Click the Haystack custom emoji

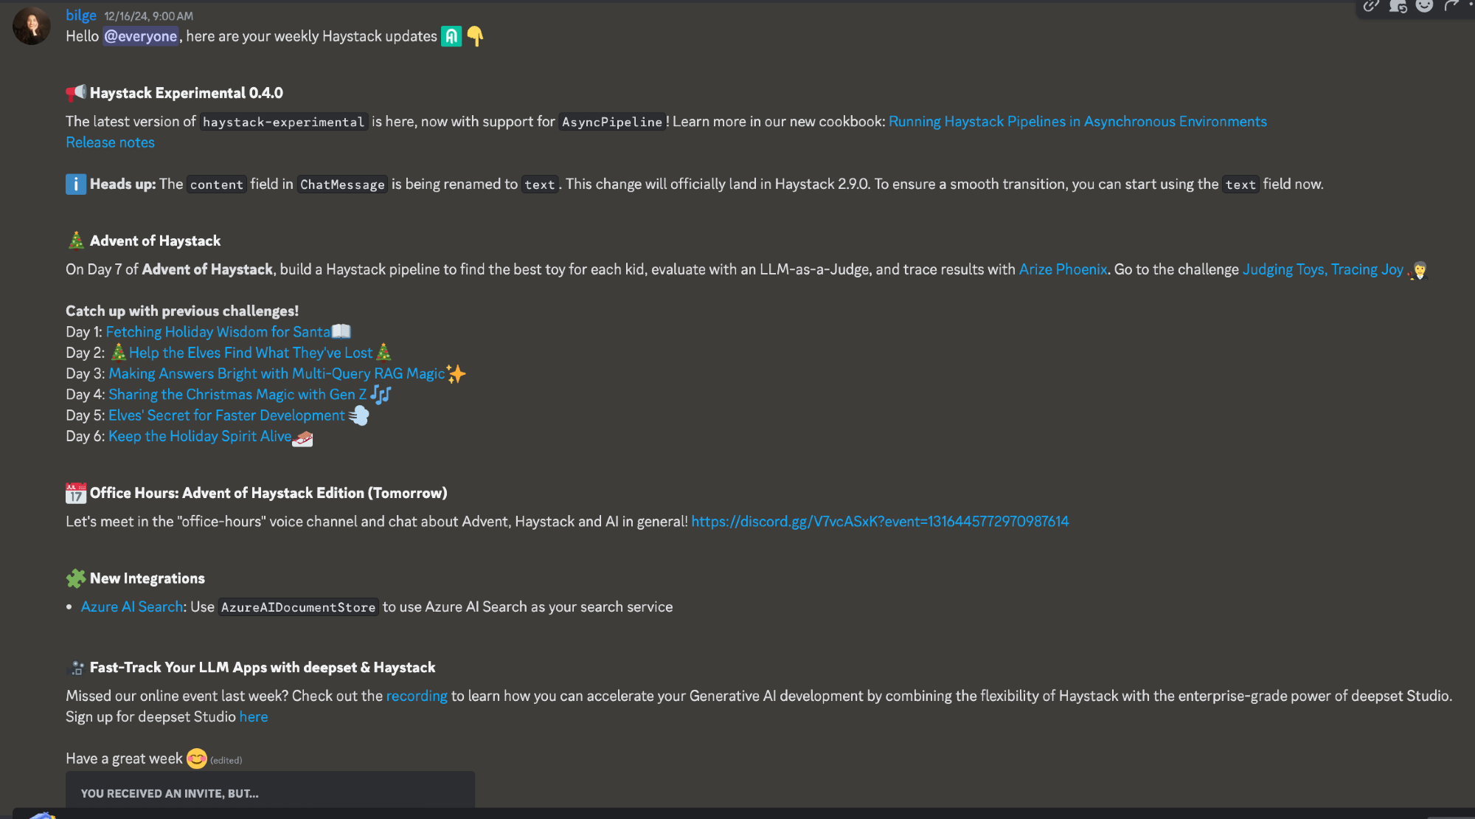[451, 36]
